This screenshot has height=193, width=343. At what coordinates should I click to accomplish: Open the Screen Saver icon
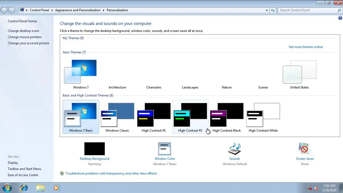click(x=305, y=149)
